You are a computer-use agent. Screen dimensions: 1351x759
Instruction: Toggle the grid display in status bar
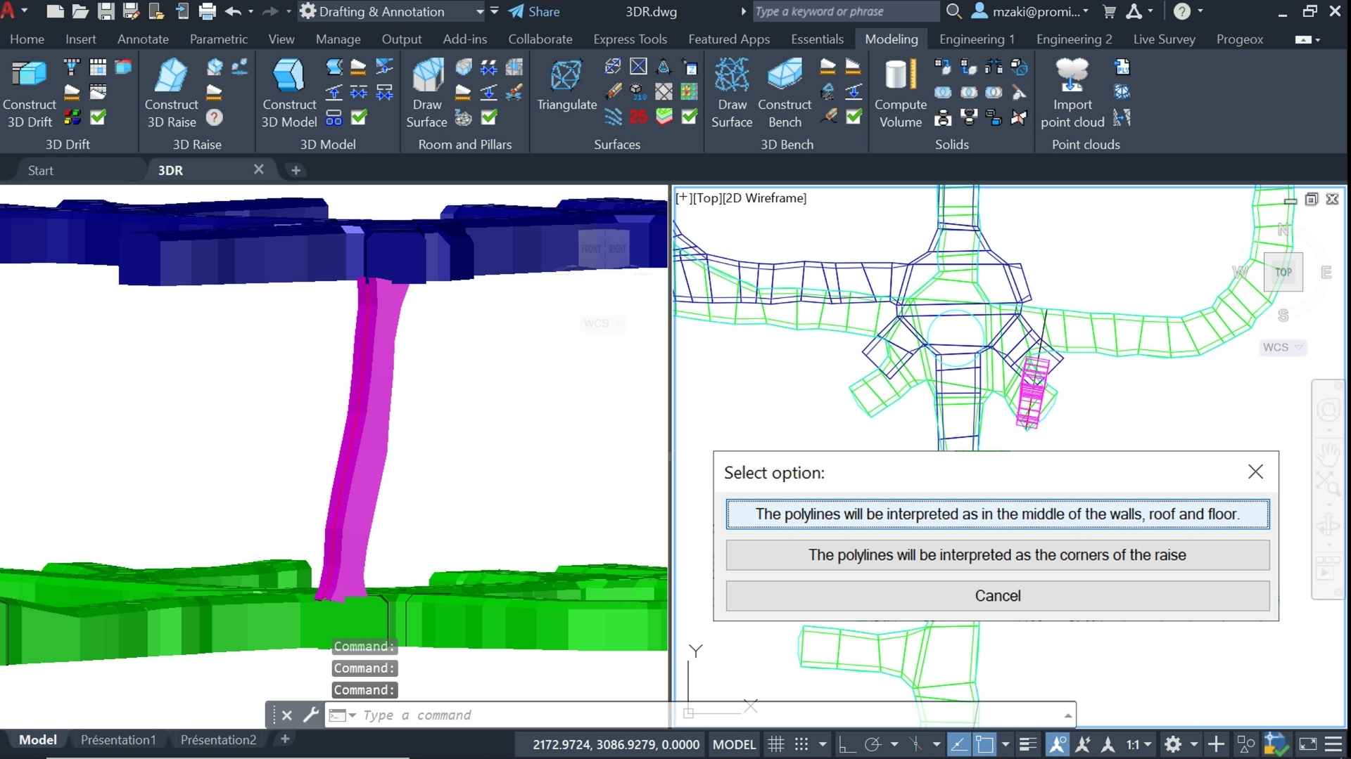(775, 744)
